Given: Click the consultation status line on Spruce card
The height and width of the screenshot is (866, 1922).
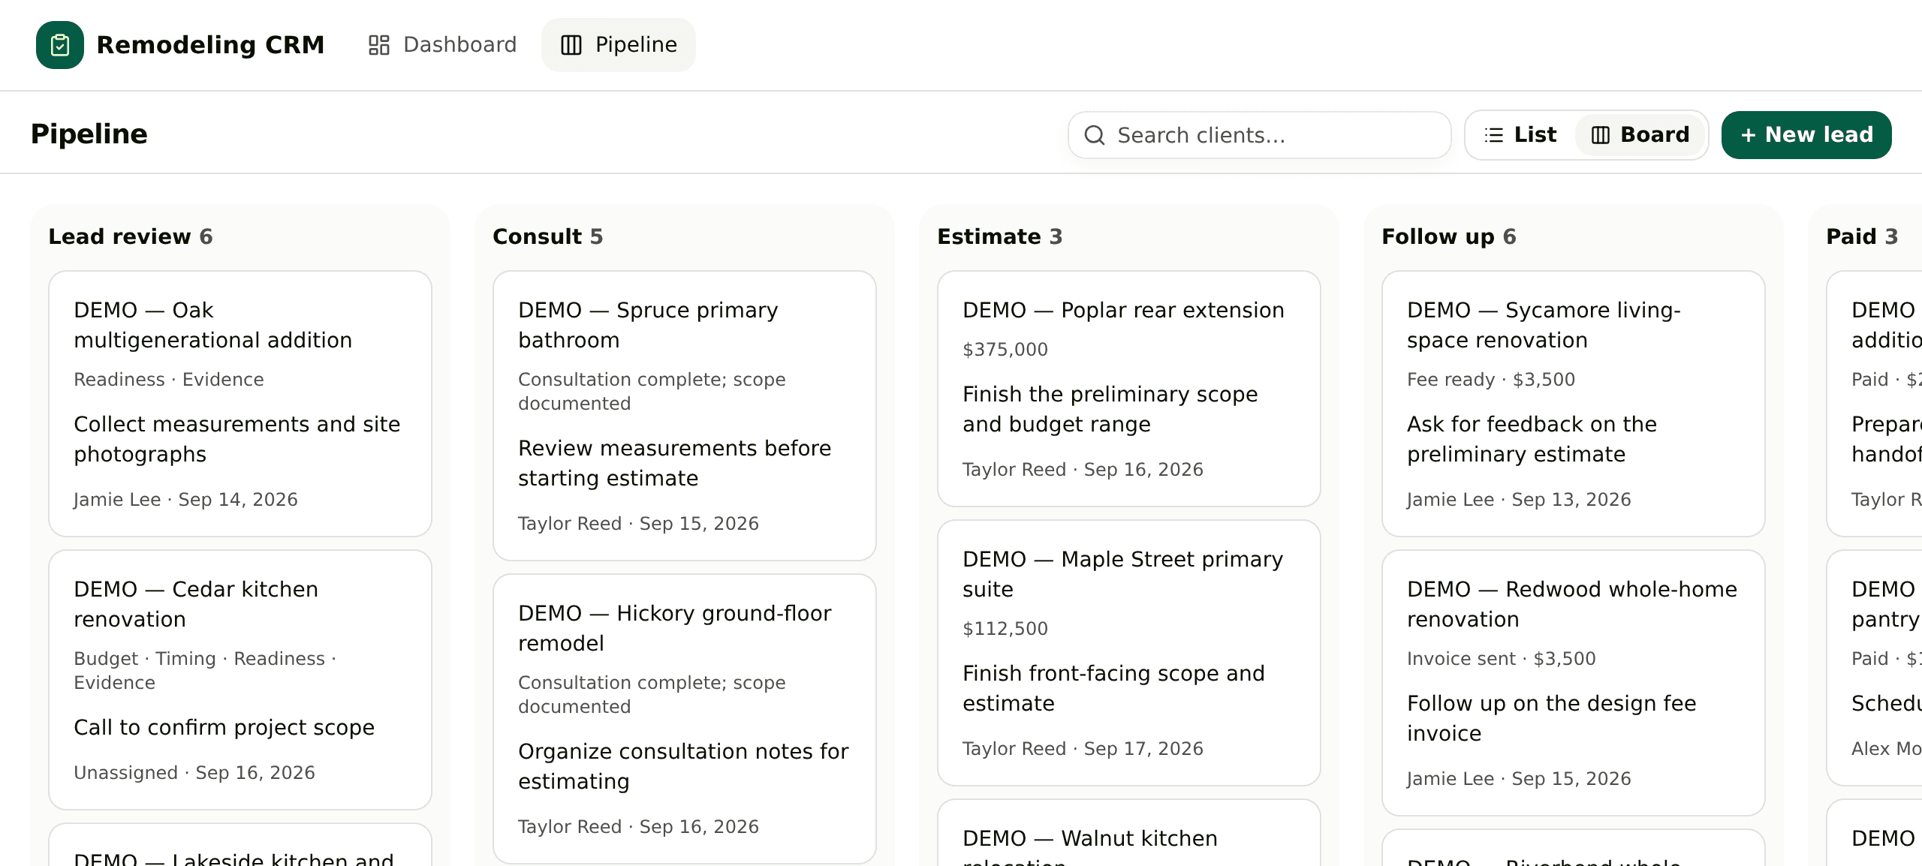Looking at the screenshot, I should [x=652, y=391].
